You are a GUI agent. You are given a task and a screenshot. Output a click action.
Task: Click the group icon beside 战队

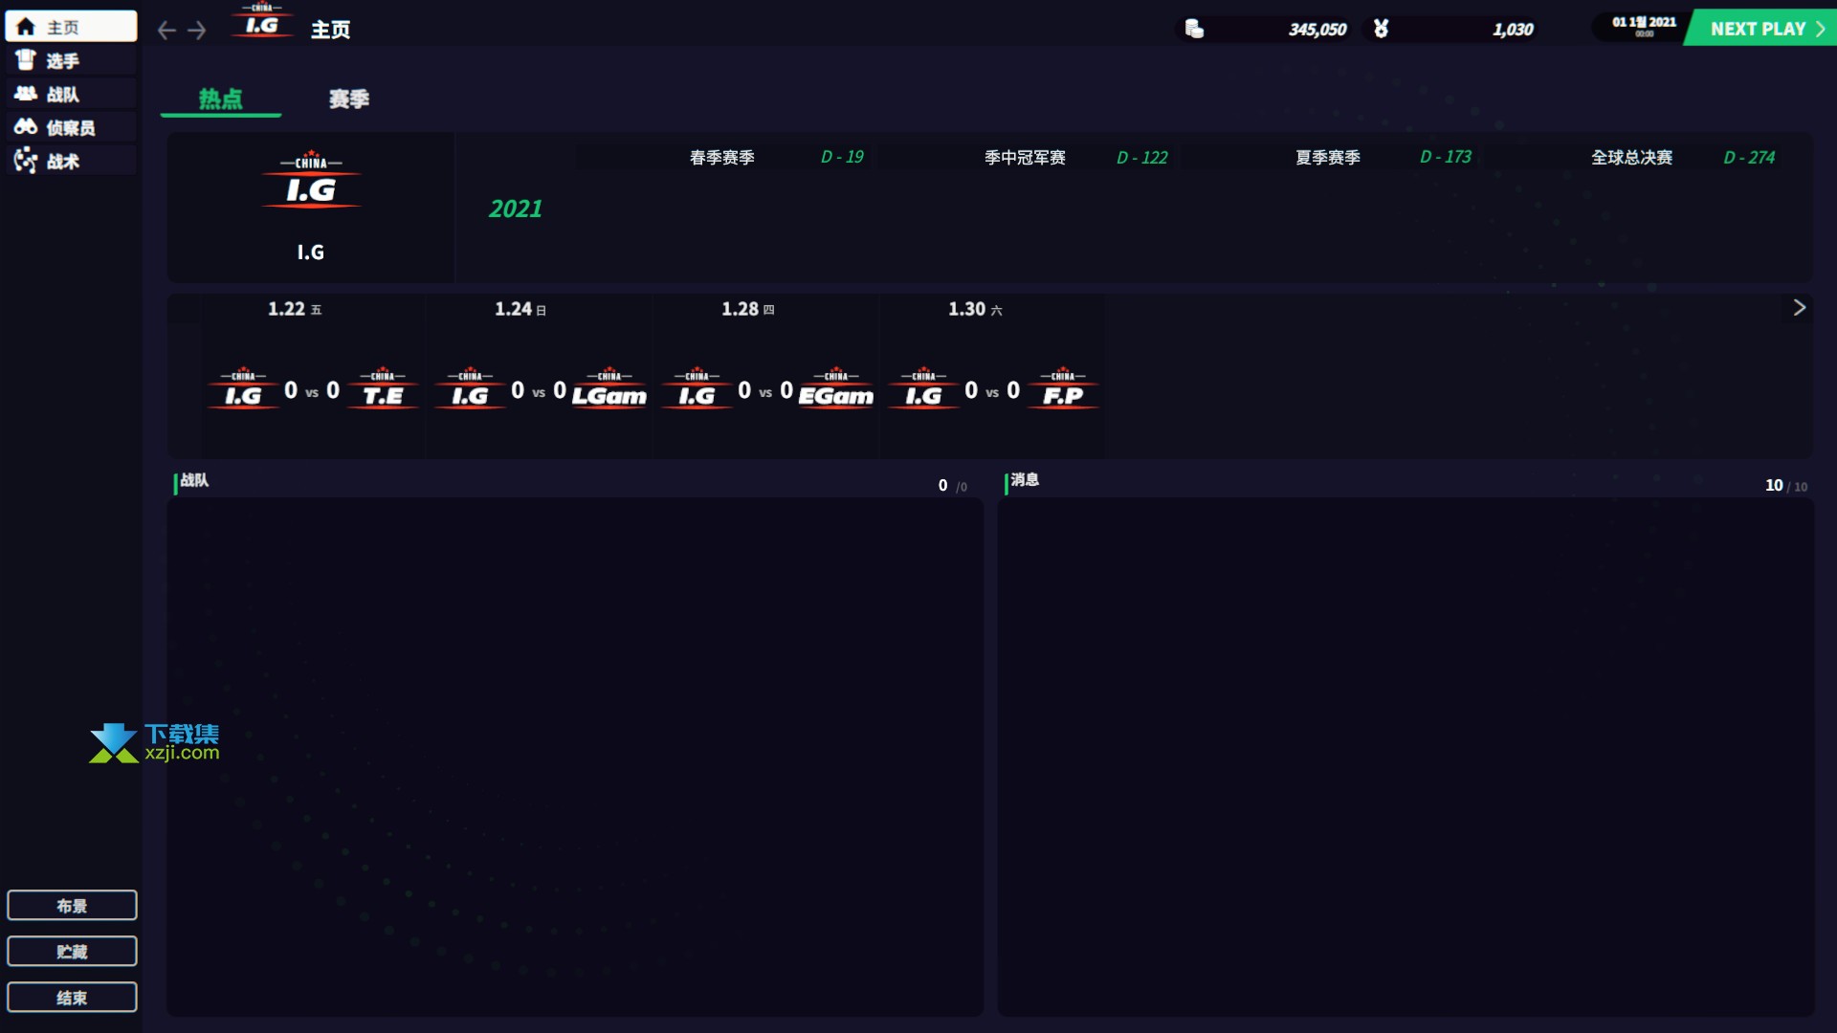click(x=26, y=93)
